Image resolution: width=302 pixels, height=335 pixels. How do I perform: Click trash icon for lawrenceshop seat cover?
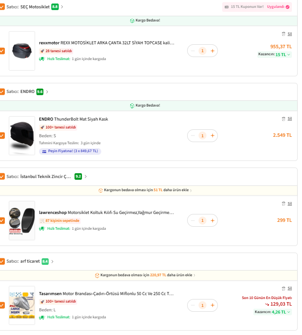[x=284, y=203]
